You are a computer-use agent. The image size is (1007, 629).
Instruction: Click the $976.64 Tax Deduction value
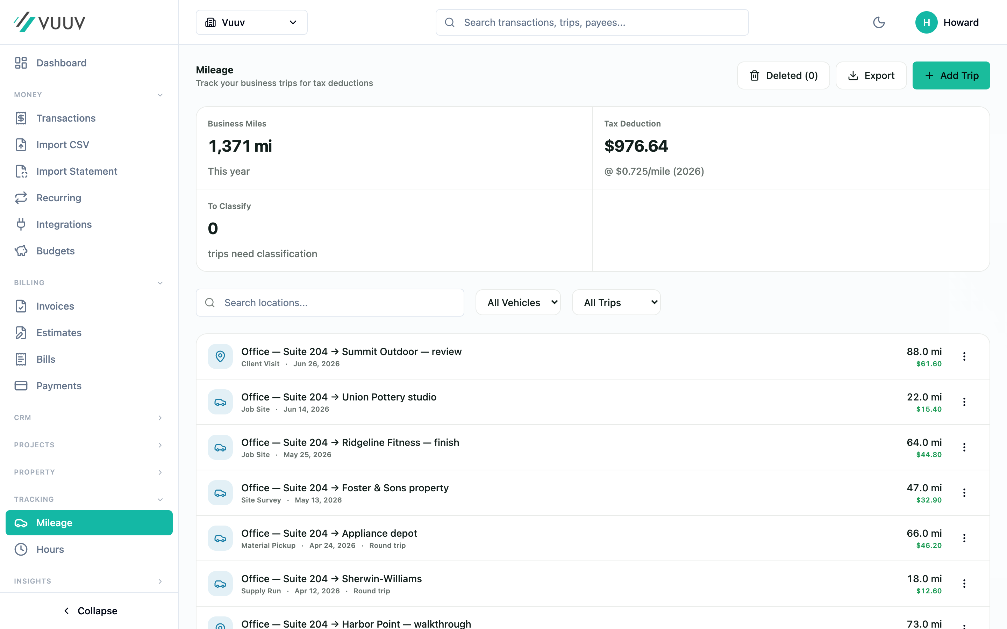[636, 146]
